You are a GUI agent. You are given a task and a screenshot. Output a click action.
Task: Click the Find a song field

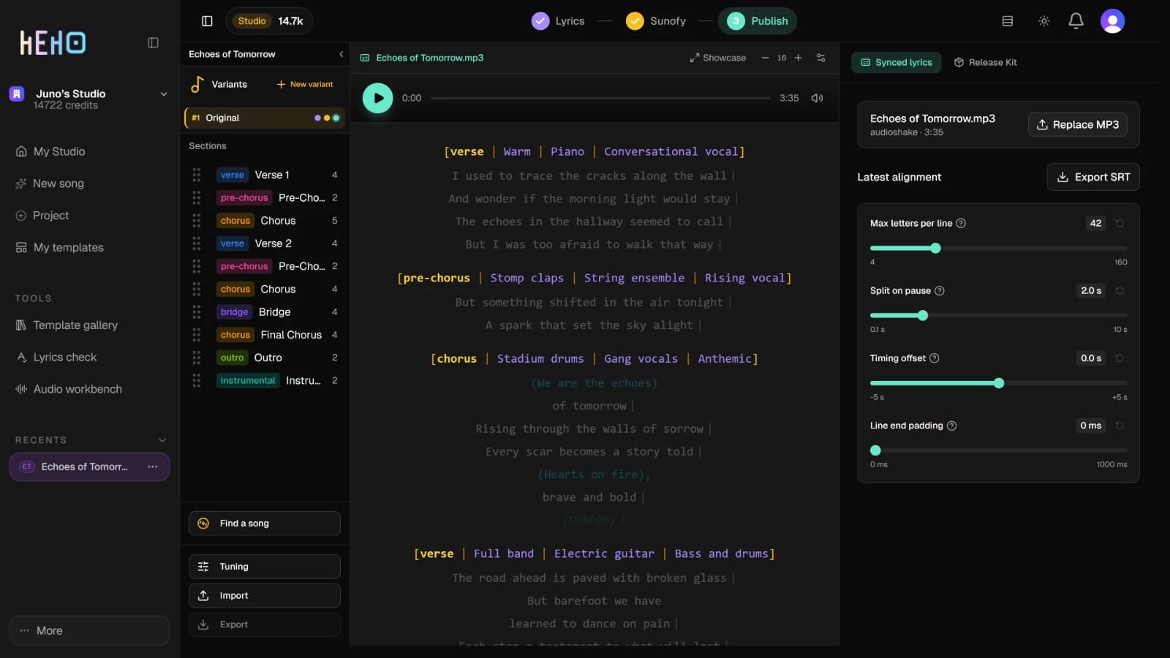pyautogui.click(x=265, y=523)
